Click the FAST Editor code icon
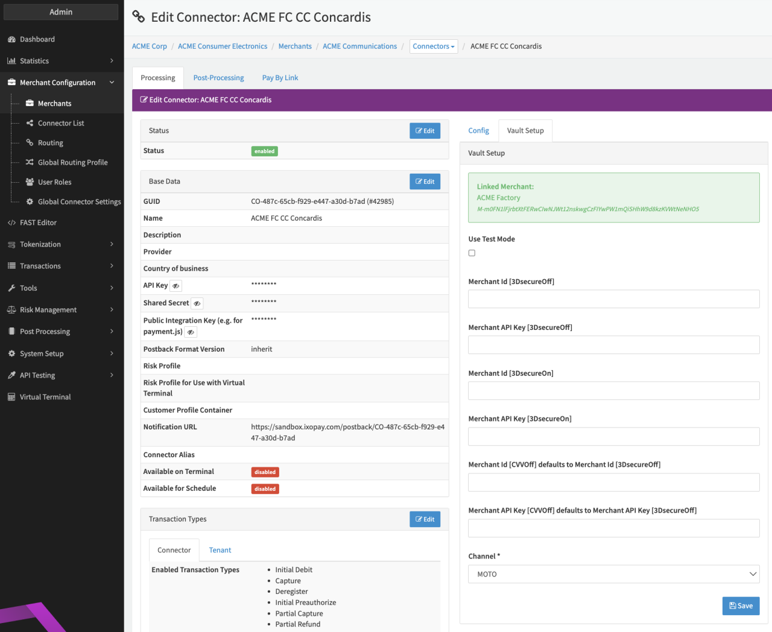 pyautogui.click(x=11, y=223)
